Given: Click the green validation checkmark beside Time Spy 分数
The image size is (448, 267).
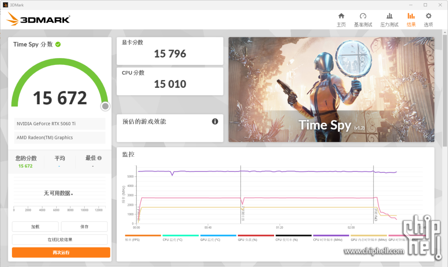Looking at the screenshot, I should [x=58, y=44].
